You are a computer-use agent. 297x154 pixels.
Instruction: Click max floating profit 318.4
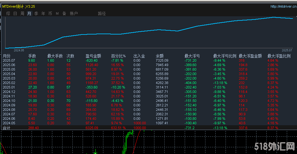click(243, 74)
